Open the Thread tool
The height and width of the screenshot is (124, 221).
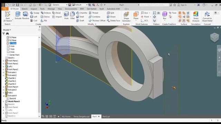94,13
